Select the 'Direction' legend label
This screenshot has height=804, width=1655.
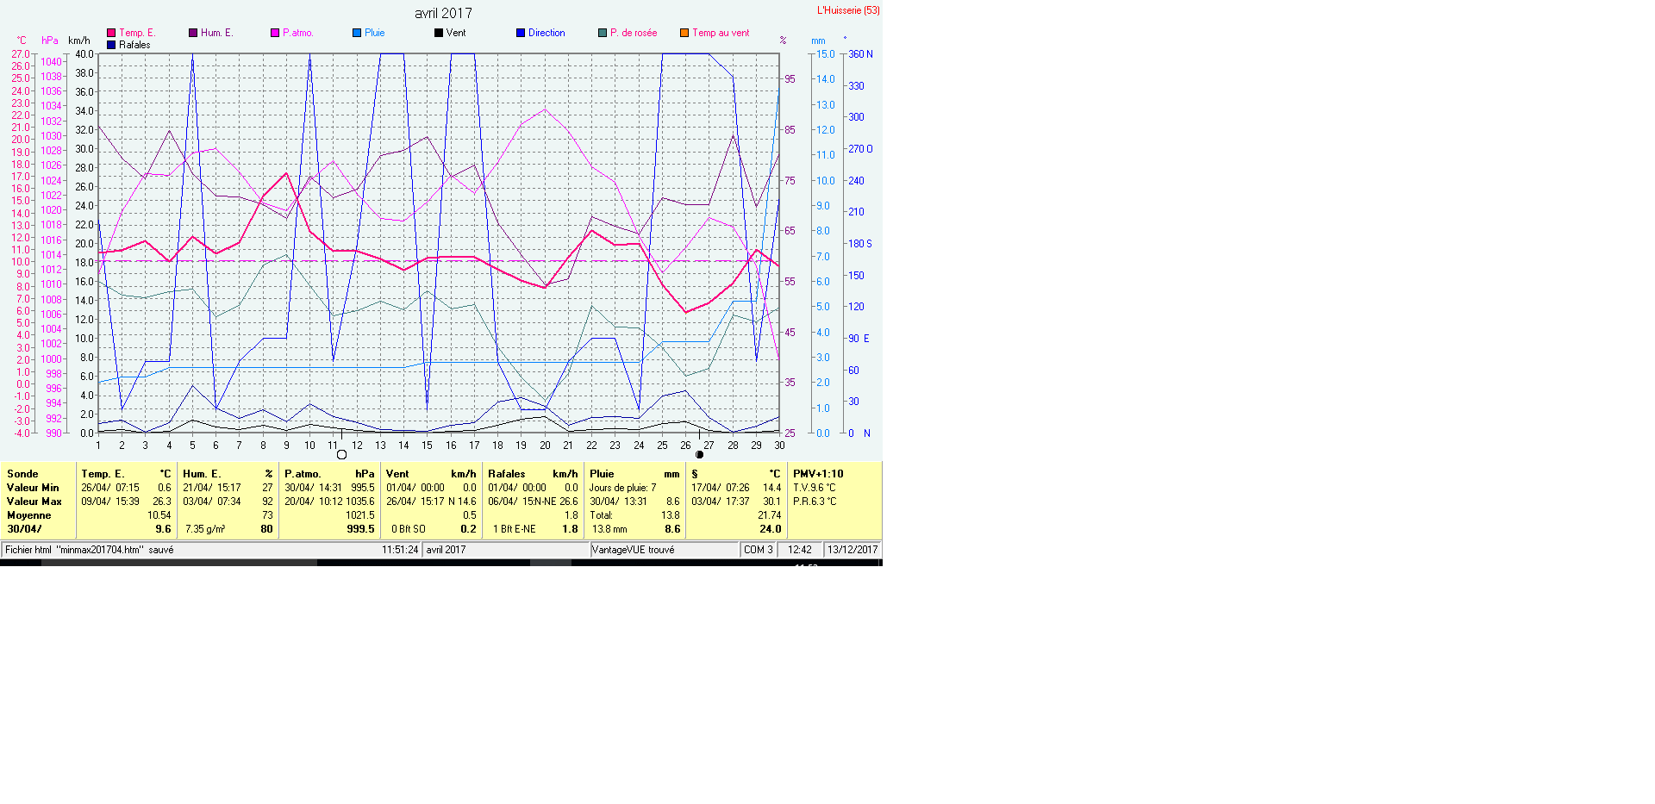coord(546,33)
